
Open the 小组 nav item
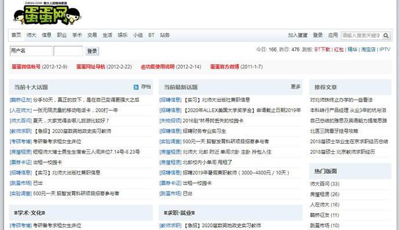138,35
